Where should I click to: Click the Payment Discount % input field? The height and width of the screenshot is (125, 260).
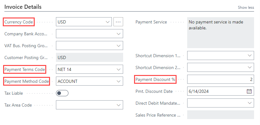[220, 79]
